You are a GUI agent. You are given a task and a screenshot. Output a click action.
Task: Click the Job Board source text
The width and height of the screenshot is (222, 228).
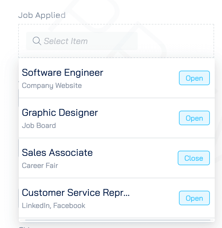pyautogui.click(x=39, y=126)
